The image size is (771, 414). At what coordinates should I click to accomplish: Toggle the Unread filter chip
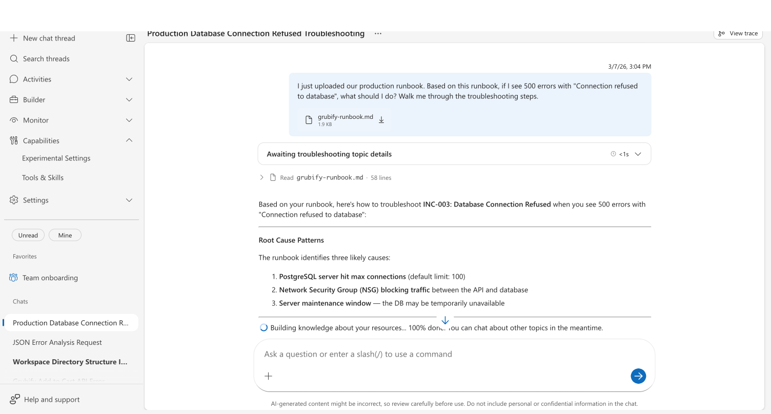click(x=28, y=235)
